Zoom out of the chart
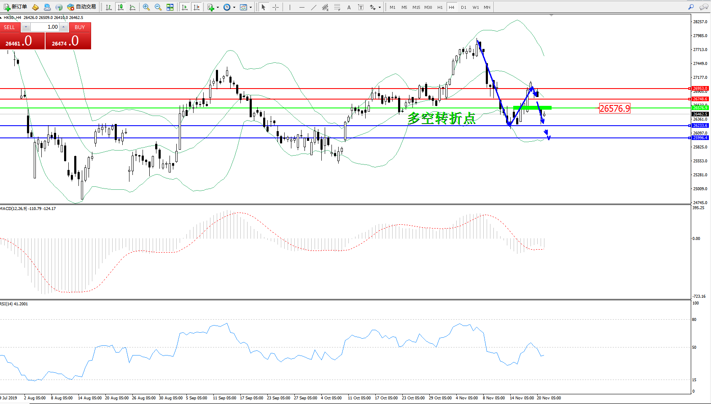Screen dimensions: 711x404 (158, 7)
